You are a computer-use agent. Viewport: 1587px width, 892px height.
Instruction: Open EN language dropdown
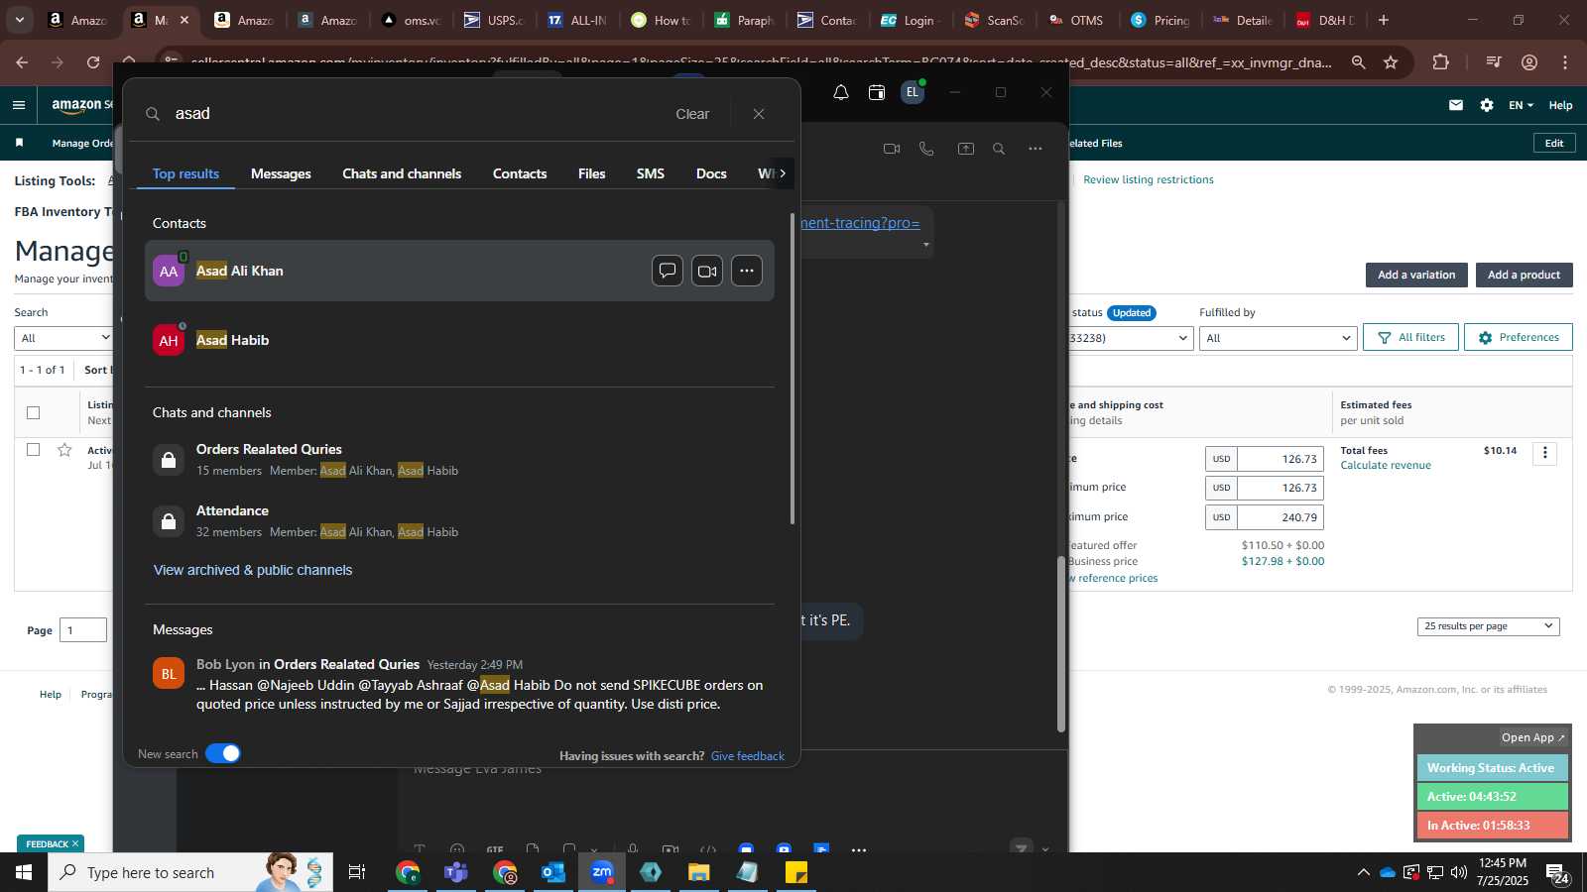[1522, 105]
